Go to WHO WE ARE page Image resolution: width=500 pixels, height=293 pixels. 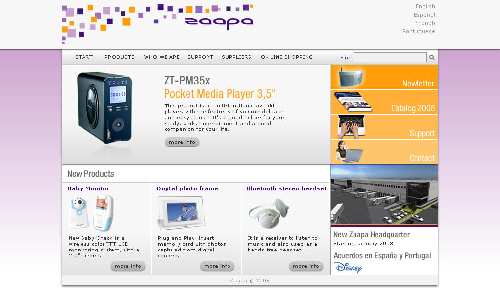pyautogui.click(x=162, y=57)
